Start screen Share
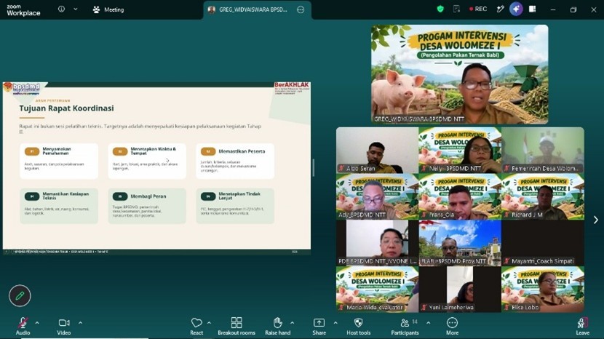The height and width of the screenshot is (339, 604). click(319, 326)
